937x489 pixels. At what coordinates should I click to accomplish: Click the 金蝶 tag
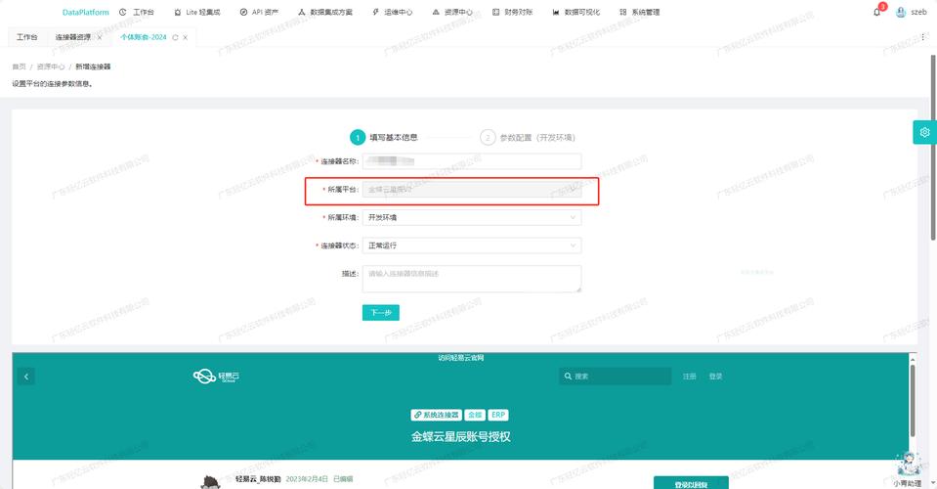475,415
